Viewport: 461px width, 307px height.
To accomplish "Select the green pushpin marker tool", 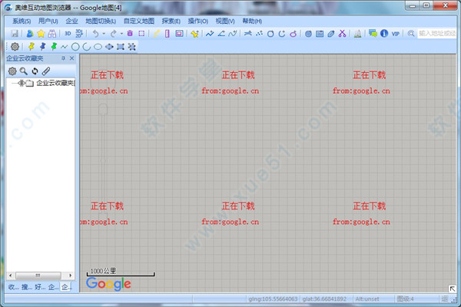I will point(54,46).
